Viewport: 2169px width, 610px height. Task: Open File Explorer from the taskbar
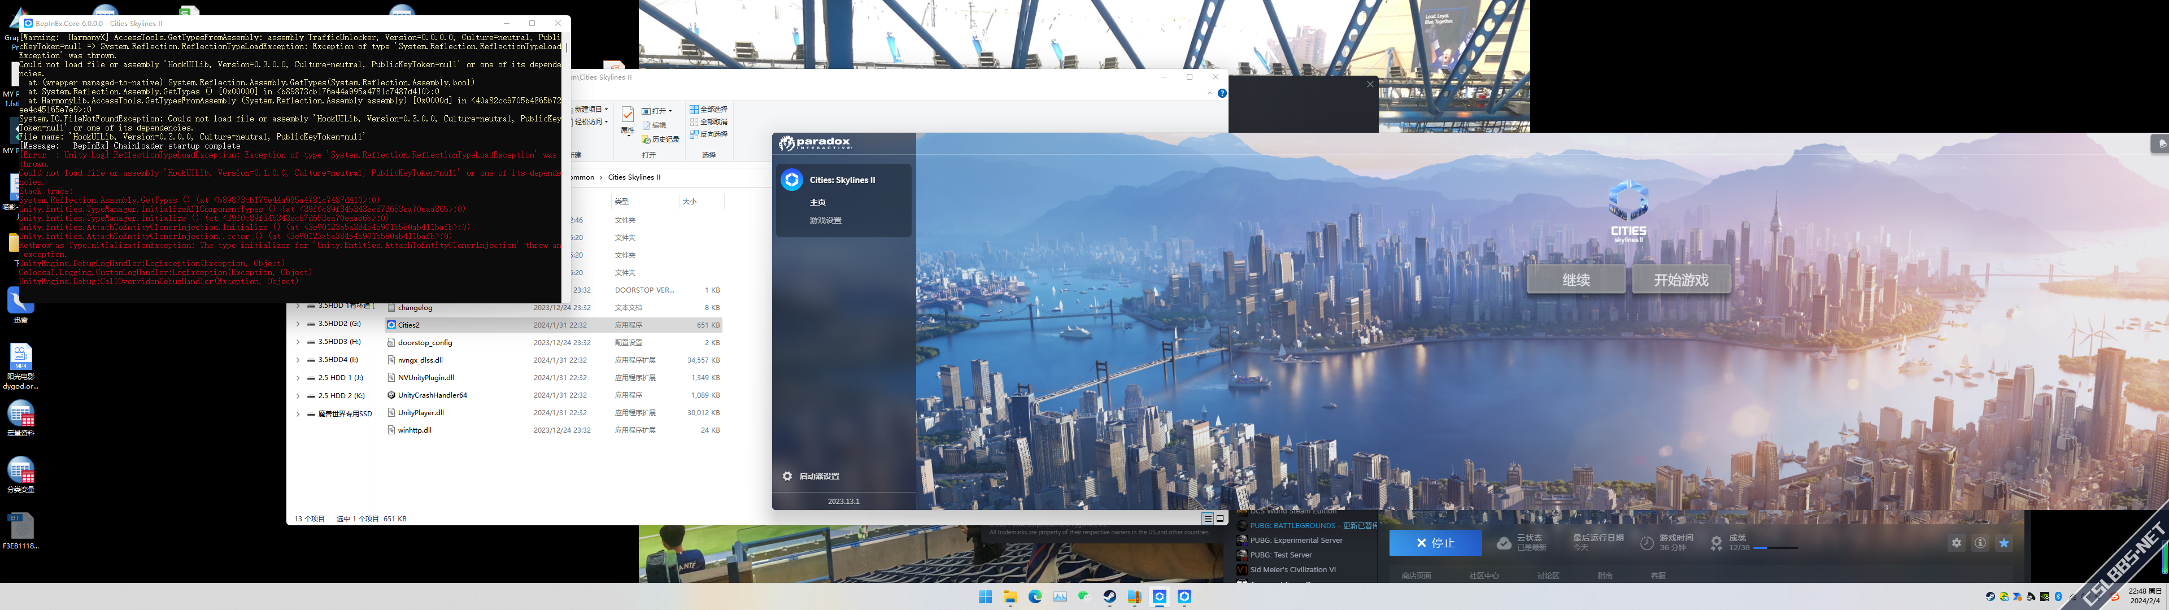tap(1011, 598)
